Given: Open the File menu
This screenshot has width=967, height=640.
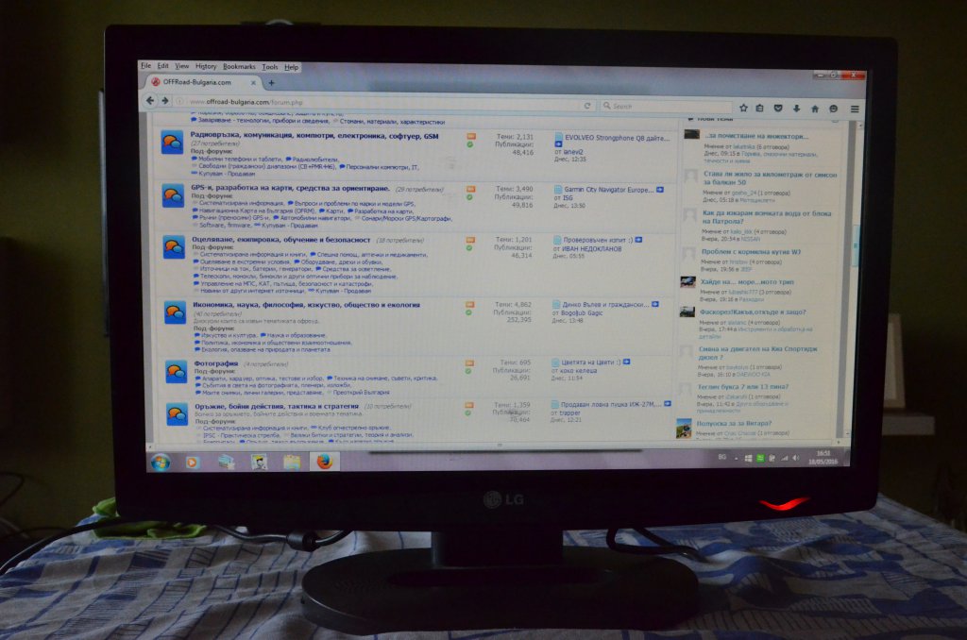Looking at the screenshot, I should coord(146,65).
